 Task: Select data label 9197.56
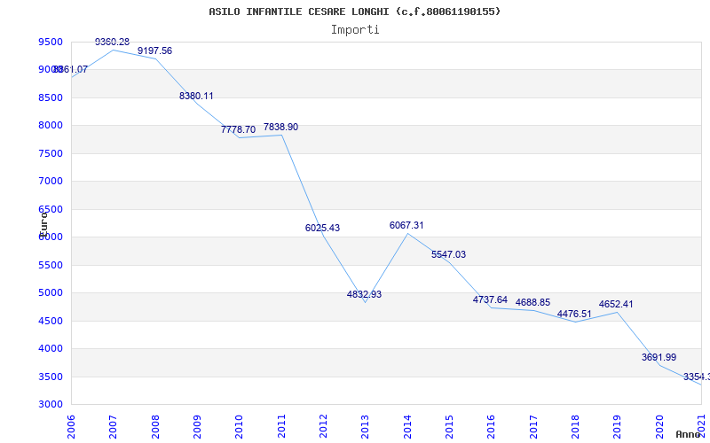(x=154, y=51)
